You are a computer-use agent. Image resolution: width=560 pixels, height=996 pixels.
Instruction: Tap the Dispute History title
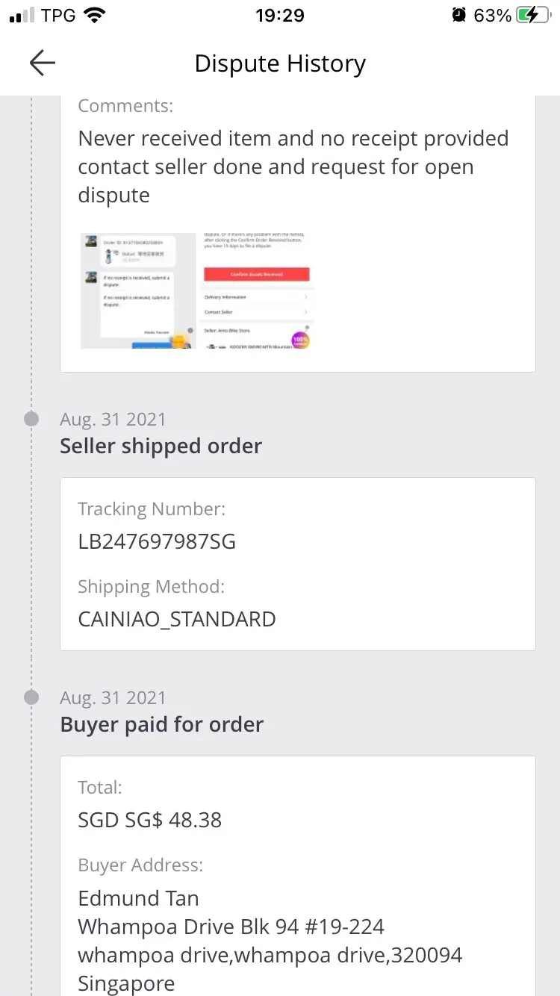tap(280, 63)
